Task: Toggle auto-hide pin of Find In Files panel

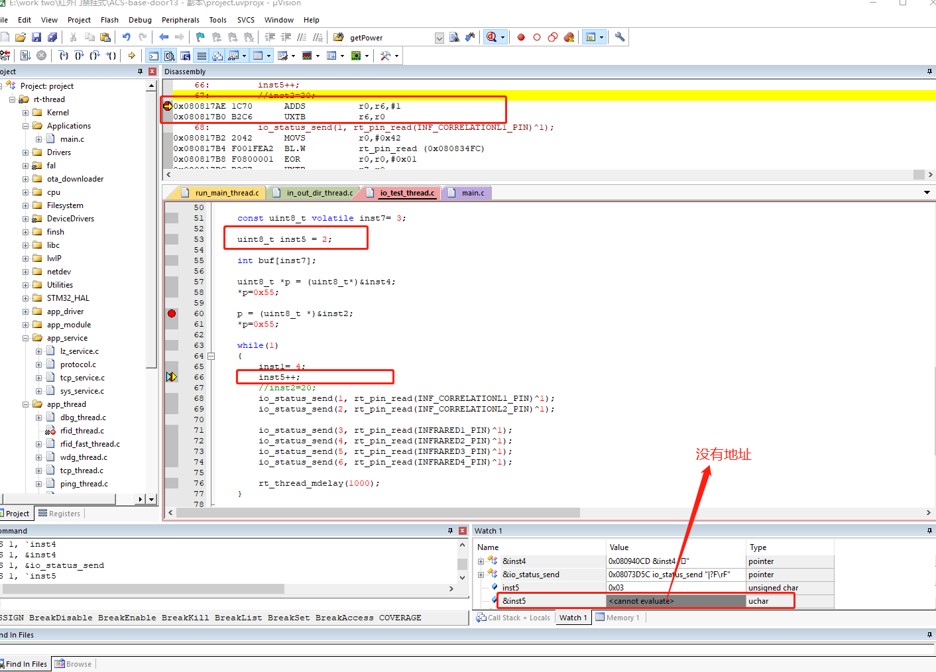Action: pyautogui.click(x=929, y=635)
